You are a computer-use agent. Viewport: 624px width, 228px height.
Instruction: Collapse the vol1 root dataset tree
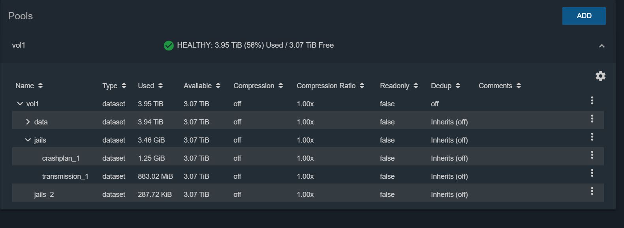click(x=20, y=104)
